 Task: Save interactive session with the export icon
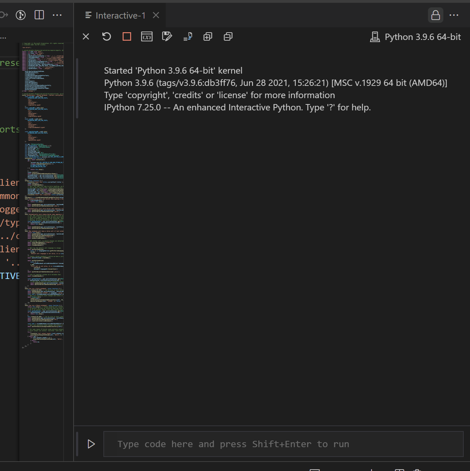click(x=167, y=37)
